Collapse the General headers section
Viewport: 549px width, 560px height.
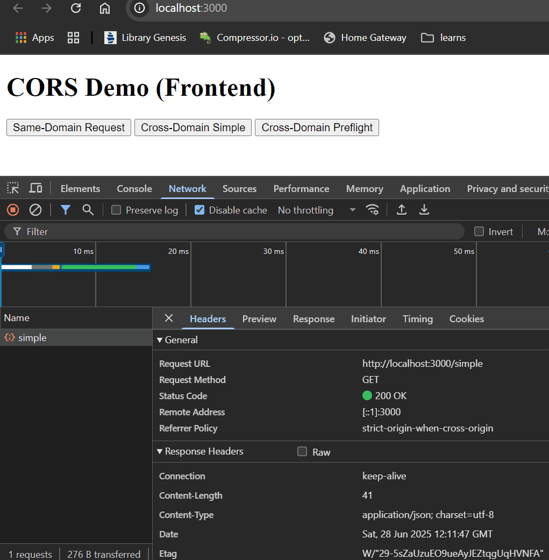point(160,339)
